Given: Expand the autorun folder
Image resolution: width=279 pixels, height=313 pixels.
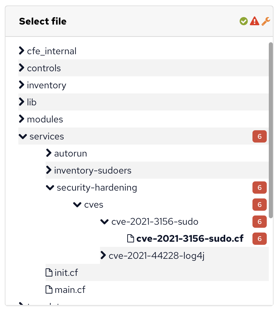Looking at the screenshot, I should (x=49, y=153).
